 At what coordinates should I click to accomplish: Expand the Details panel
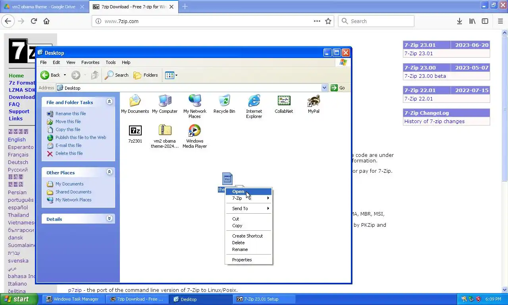pos(109,219)
